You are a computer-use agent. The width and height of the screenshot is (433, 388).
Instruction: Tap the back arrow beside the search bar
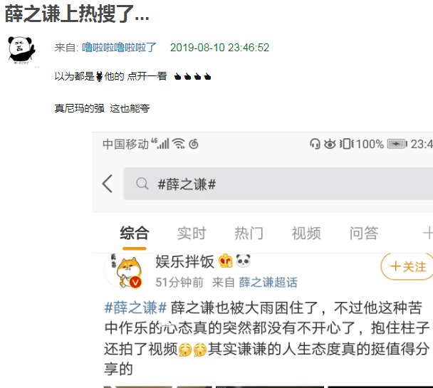click(x=107, y=184)
